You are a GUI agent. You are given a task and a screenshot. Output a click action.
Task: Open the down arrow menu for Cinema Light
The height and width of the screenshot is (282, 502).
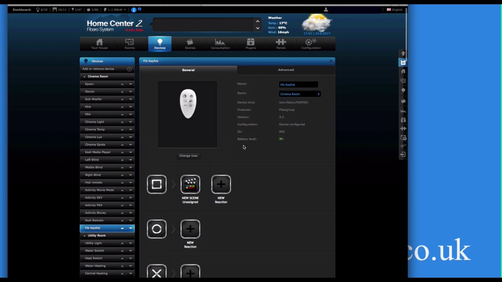tap(131, 122)
